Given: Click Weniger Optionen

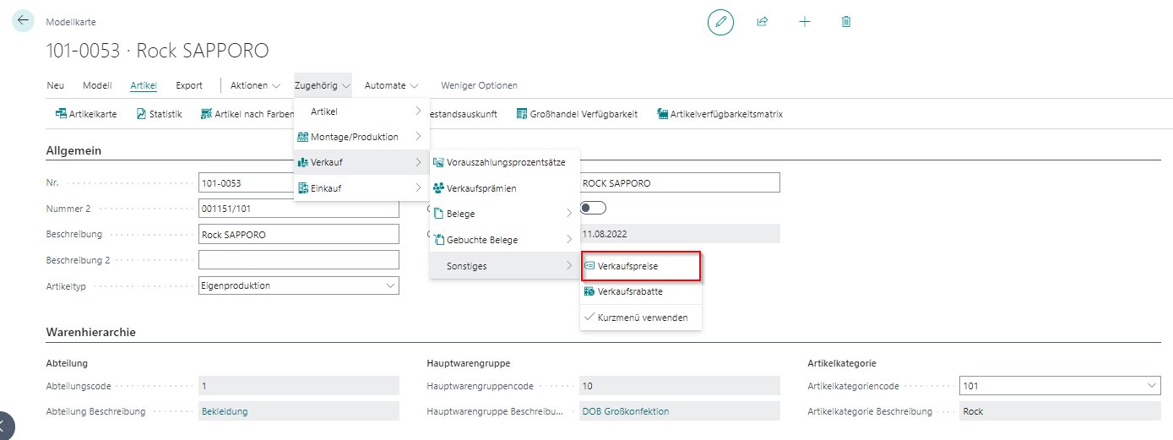Looking at the screenshot, I should point(479,85).
